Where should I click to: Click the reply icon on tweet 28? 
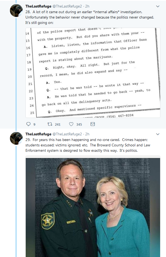pyautogui.click(x=28, y=124)
